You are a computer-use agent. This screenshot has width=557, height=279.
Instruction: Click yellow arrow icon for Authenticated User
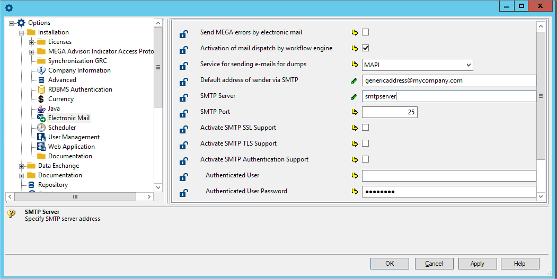355,175
